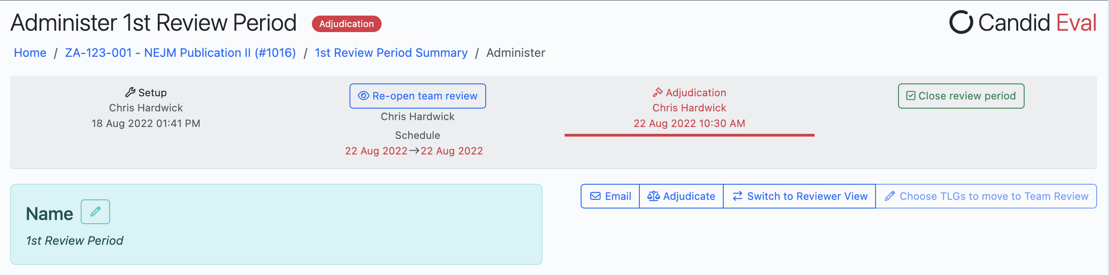Click the swap arrows icon in Switch to Reviewer View
Screen dimensions: 1109x275
[737, 196]
